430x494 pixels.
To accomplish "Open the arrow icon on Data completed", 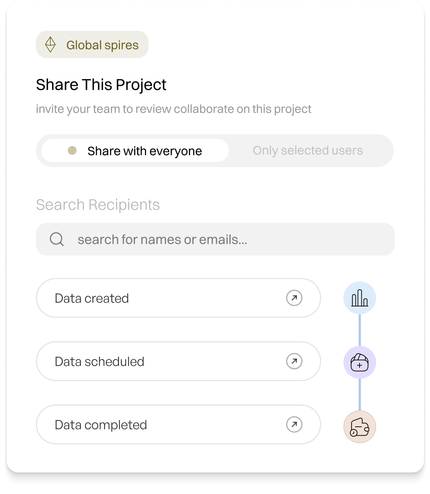I will coord(294,425).
